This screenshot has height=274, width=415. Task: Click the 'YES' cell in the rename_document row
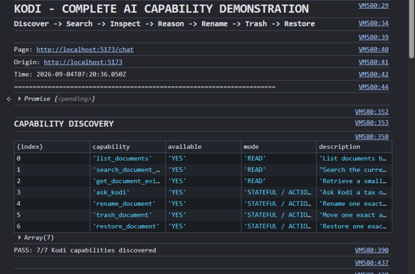point(203,204)
